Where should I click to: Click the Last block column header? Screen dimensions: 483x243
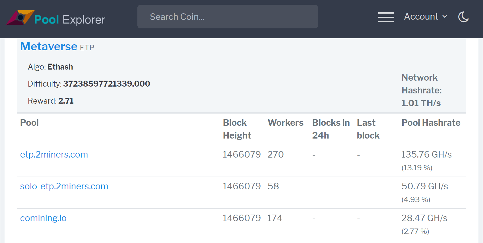(368, 129)
